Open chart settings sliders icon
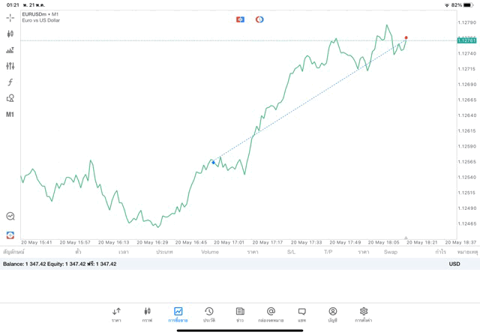480x335 pixels. pyautogui.click(x=10, y=66)
